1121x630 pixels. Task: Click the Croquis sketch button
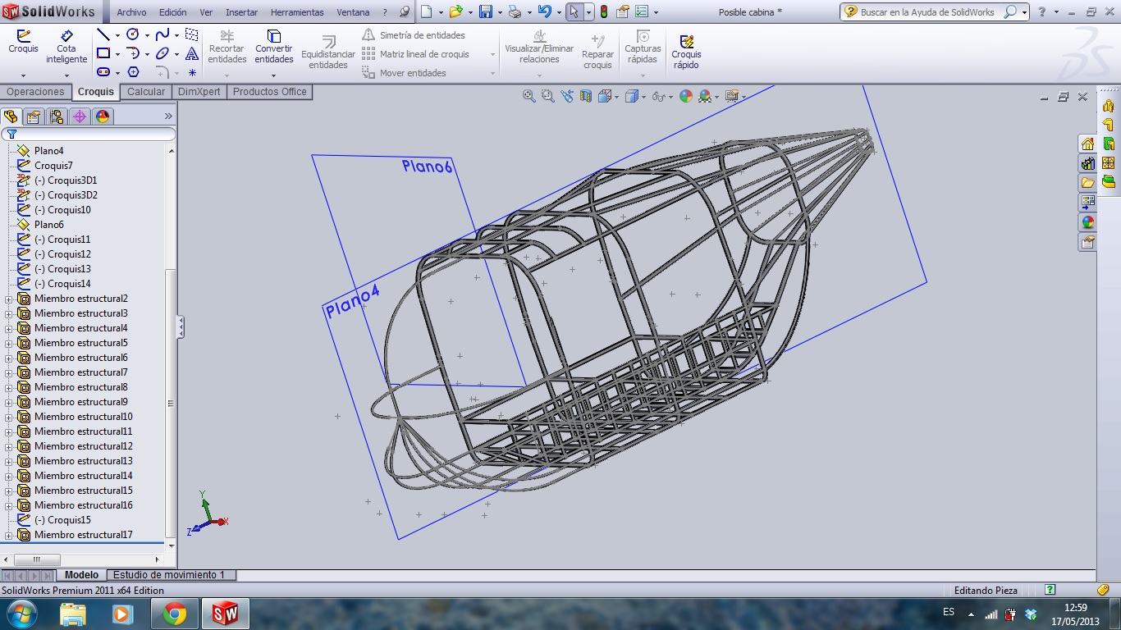tap(23, 42)
